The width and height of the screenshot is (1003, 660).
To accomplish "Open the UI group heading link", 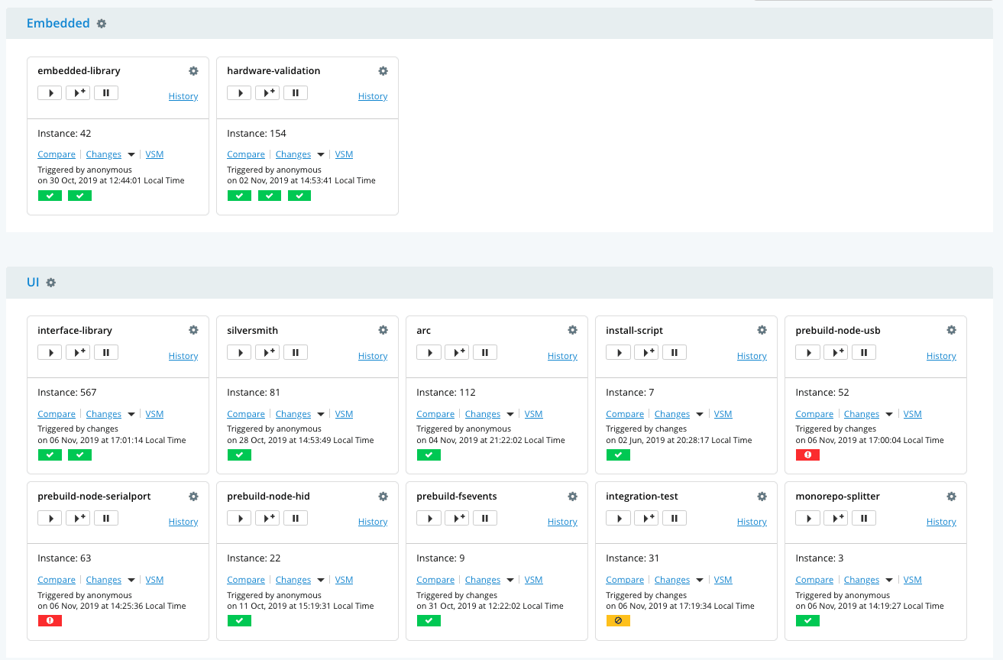I will (33, 283).
